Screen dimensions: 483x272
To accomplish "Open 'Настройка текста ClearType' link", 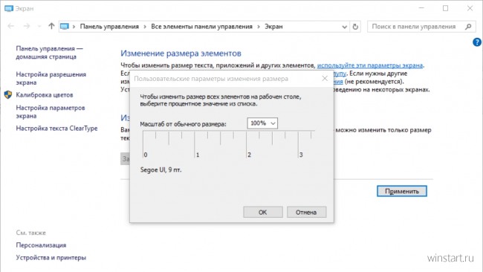I will (x=56, y=128).
